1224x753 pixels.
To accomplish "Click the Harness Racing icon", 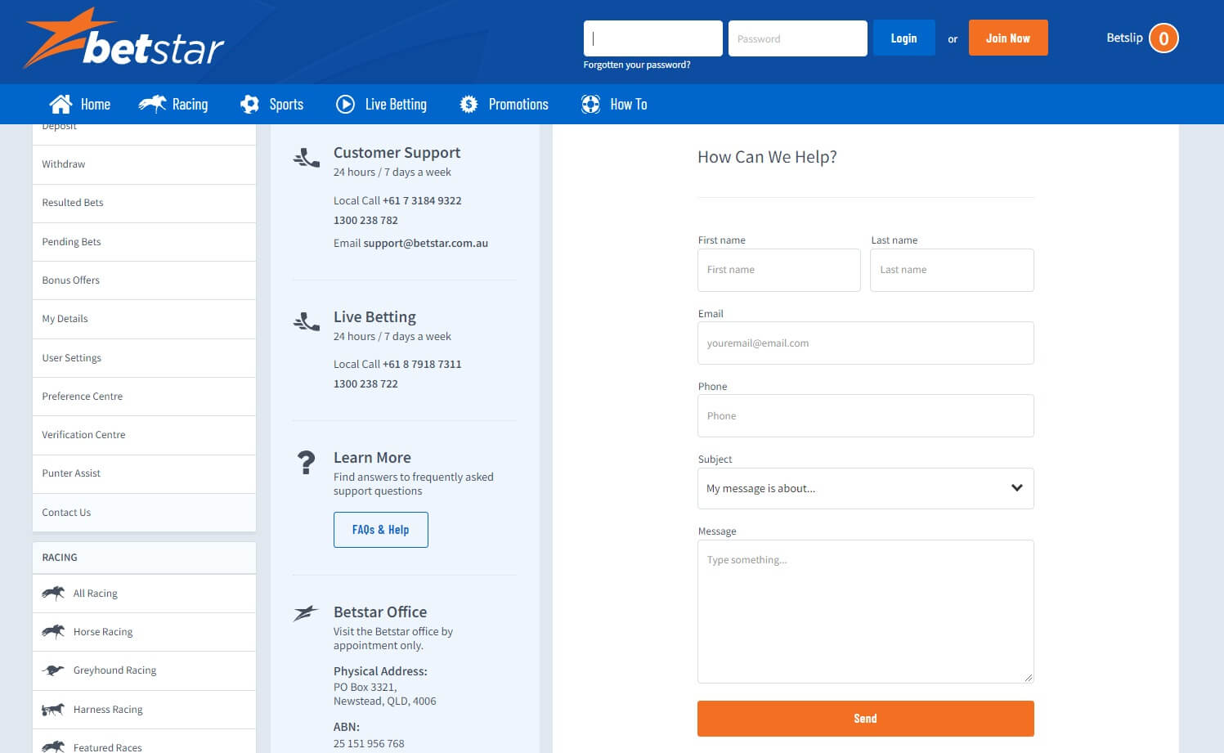I will coord(53,709).
